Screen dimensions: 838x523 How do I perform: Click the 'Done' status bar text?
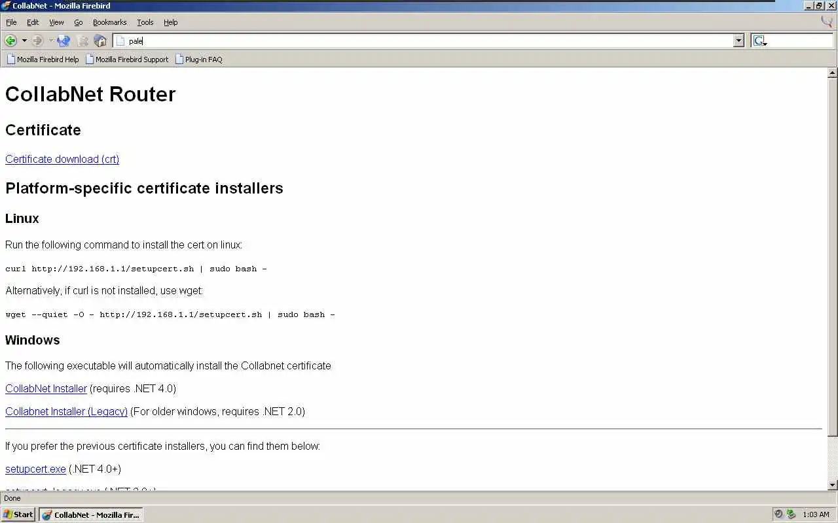pos(12,498)
